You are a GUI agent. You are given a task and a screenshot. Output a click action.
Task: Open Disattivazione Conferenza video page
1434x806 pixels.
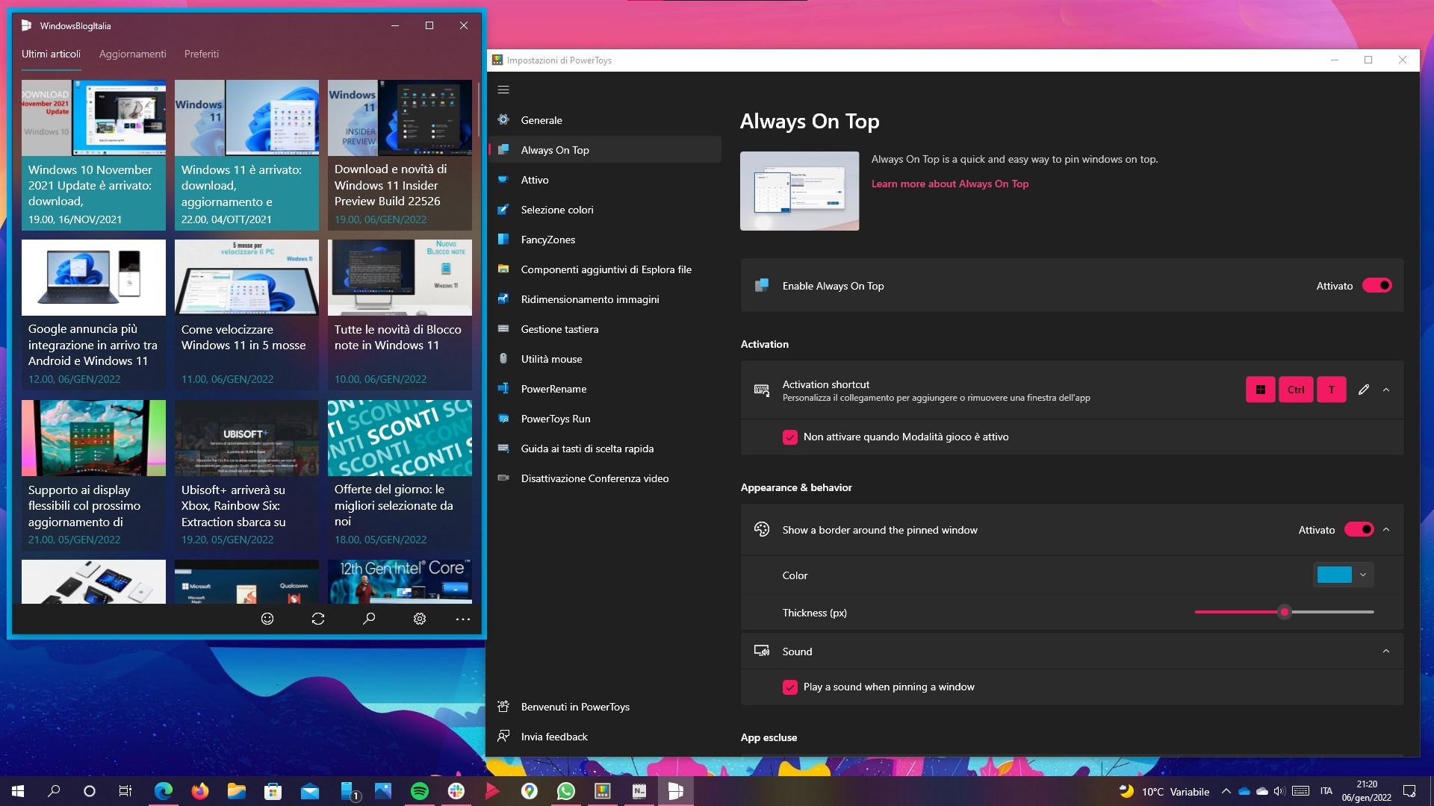tap(605, 478)
